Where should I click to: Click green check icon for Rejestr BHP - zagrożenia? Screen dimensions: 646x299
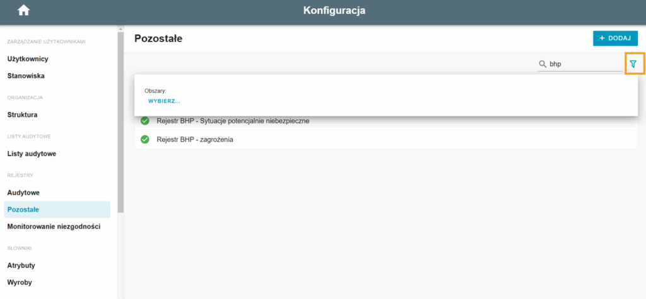[x=144, y=139]
